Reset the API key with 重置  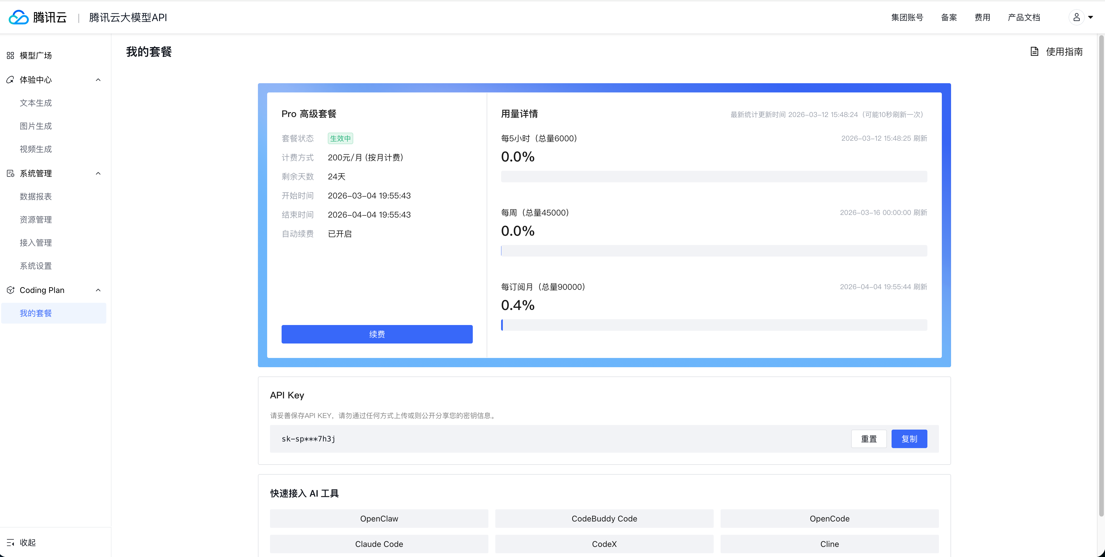869,439
